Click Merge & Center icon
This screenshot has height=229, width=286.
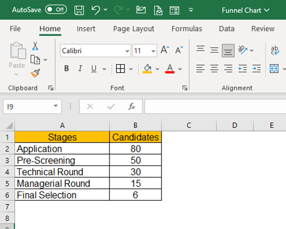point(274,68)
